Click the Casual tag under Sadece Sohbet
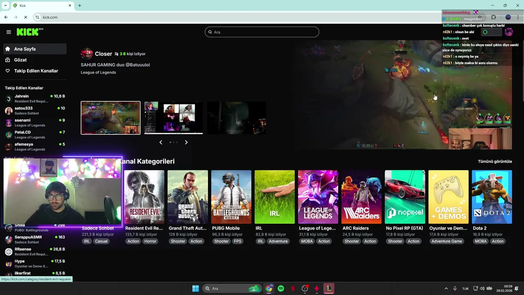The width and height of the screenshot is (524, 295). 101,241
